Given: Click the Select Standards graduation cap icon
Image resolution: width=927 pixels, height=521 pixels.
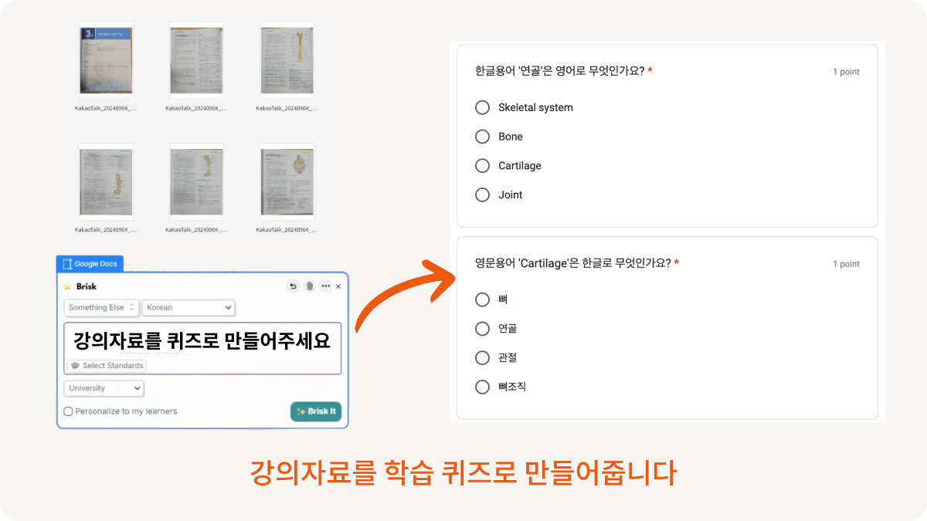Looking at the screenshot, I should (75, 366).
